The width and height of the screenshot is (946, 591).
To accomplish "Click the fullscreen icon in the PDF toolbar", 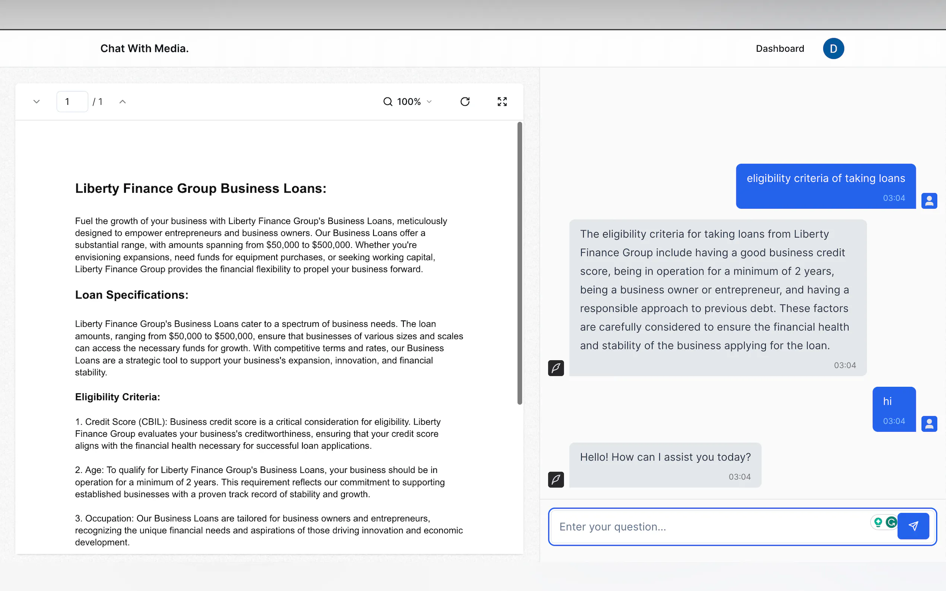I will click(x=502, y=101).
